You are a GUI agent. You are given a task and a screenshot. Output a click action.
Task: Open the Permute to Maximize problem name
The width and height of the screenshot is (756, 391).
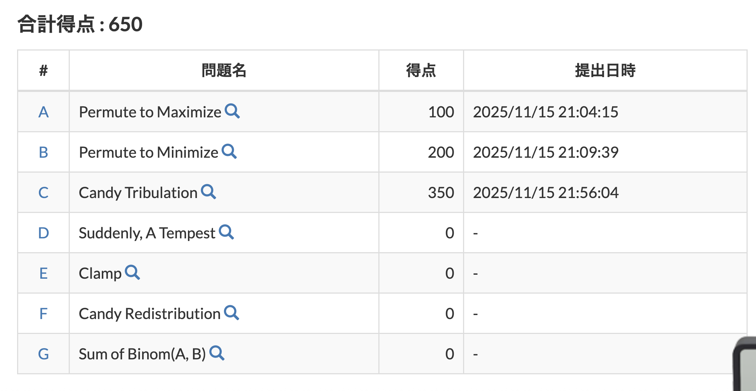[x=150, y=112]
